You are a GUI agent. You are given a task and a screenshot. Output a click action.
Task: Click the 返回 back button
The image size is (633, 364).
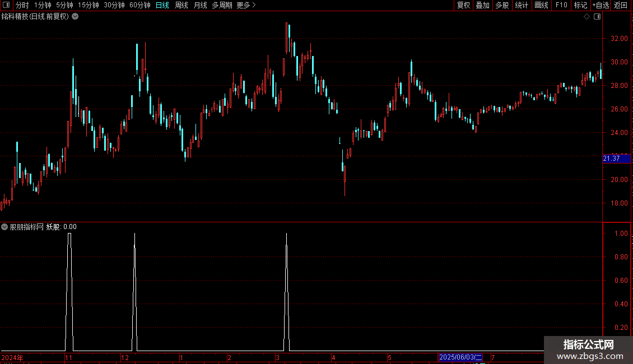point(621,5)
